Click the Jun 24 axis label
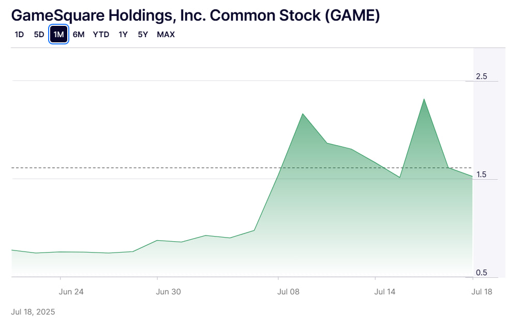The width and height of the screenshot is (507, 329). point(71,291)
